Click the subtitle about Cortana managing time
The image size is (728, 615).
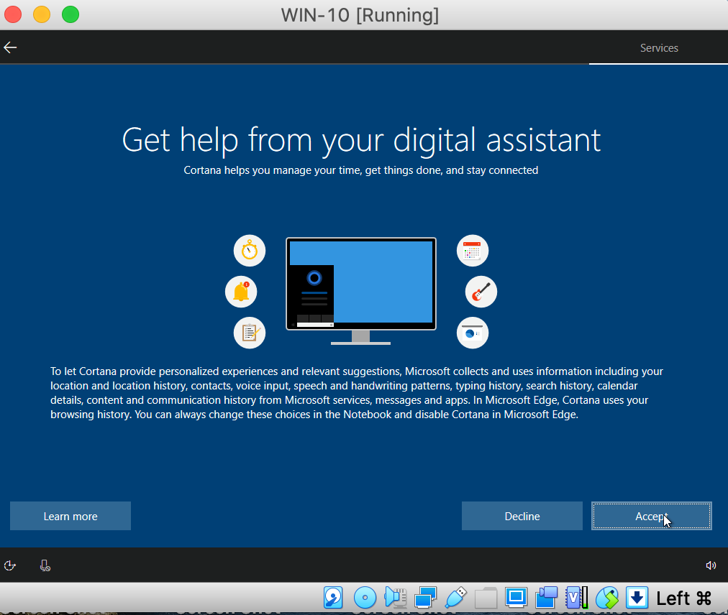(x=360, y=170)
